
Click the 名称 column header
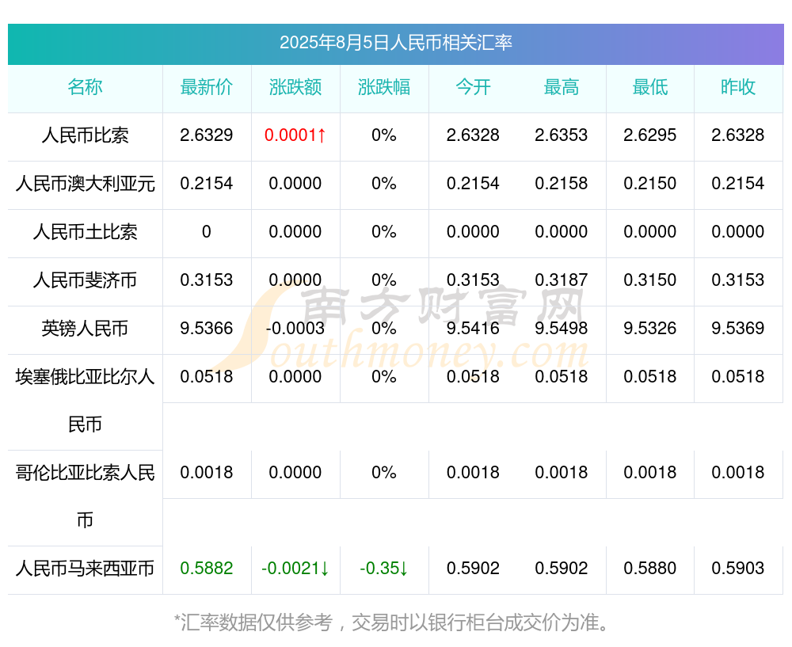tap(85, 87)
